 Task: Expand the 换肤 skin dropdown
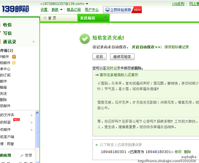(x=61, y=10)
